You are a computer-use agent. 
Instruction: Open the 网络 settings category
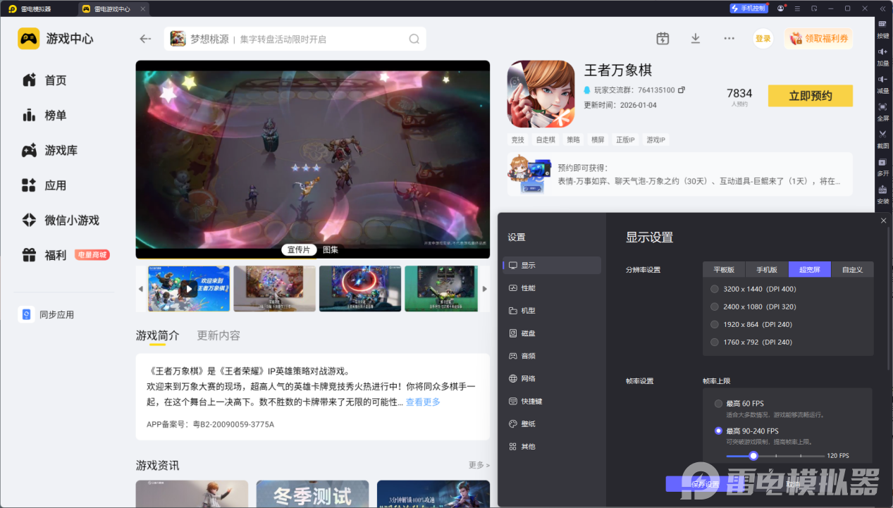coord(552,378)
